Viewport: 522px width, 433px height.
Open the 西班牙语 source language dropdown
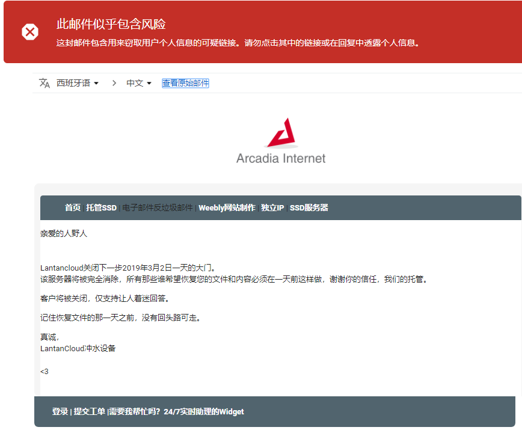[77, 83]
